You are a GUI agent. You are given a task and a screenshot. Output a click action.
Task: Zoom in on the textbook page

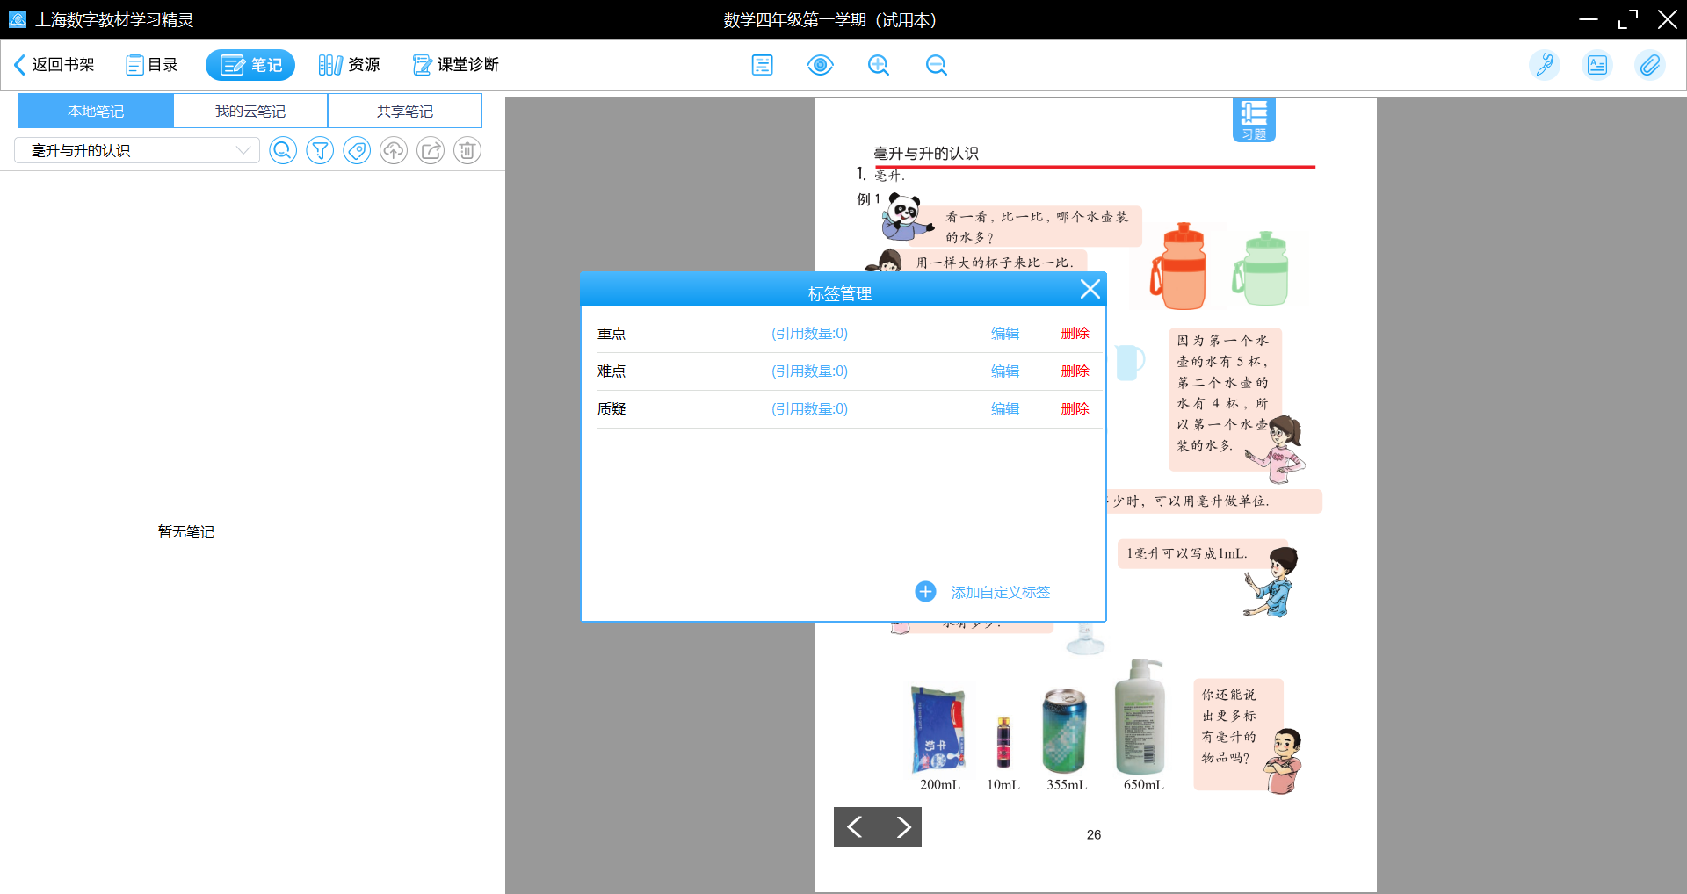pyautogui.click(x=879, y=65)
